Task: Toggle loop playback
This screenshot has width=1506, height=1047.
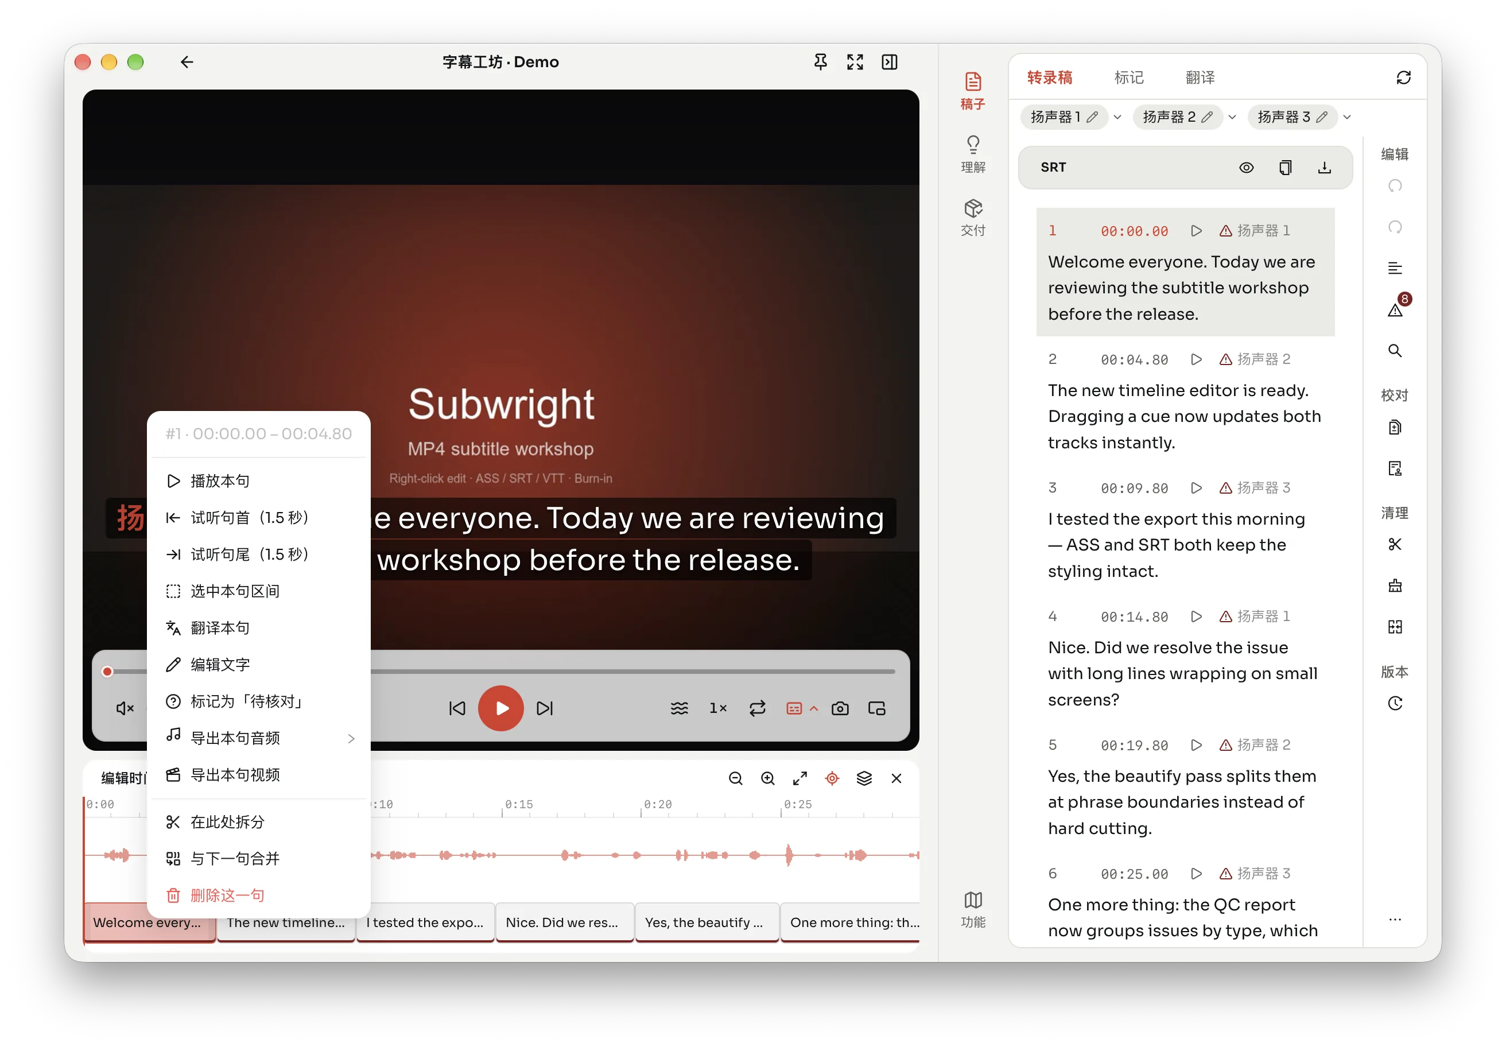Action: coord(758,708)
